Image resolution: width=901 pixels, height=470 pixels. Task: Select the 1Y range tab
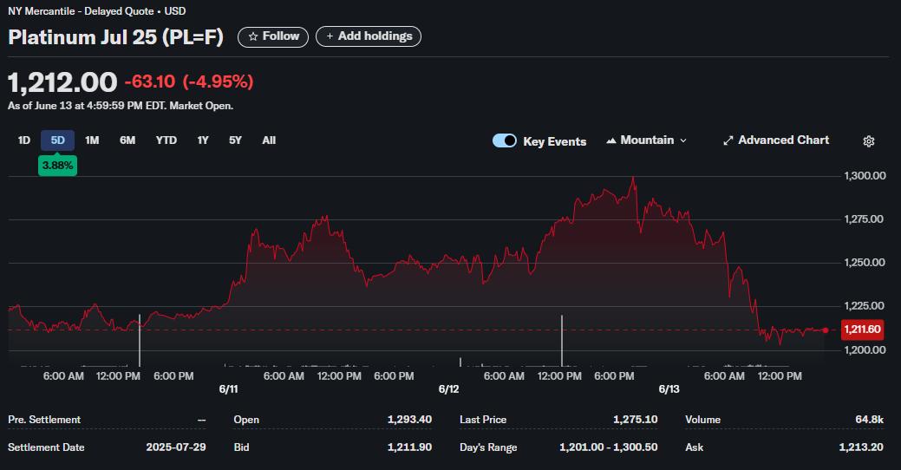(203, 140)
